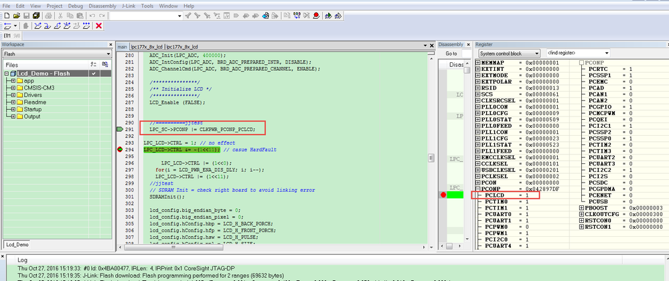Click the Undo arrow icon
Image resolution: width=669 pixels, height=281 pixels.
pyautogui.click(x=92, y=16)
